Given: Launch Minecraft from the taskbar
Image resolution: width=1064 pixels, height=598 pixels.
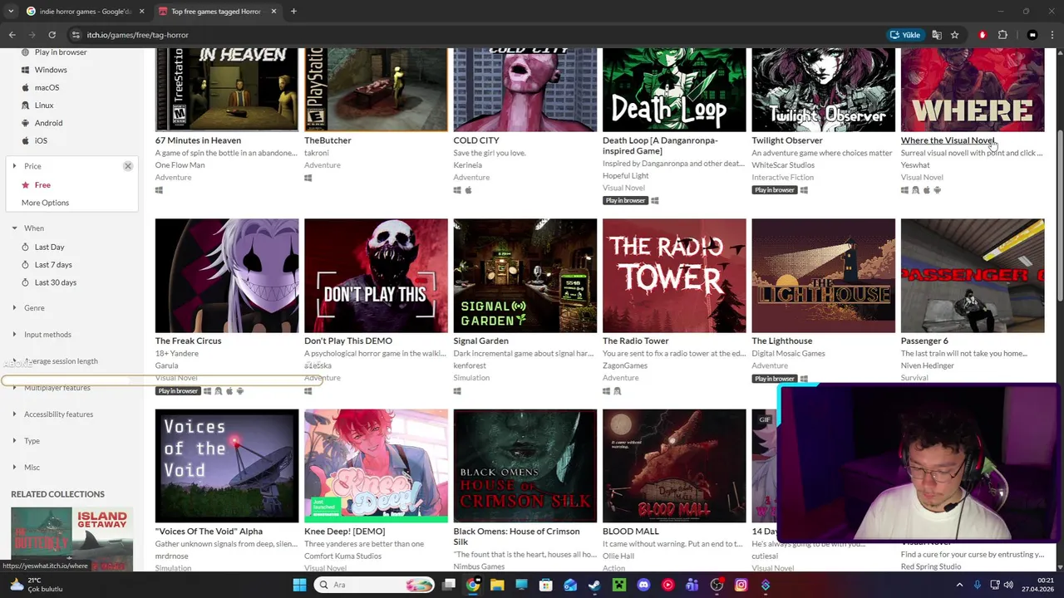Looking at the screenshot, I should (x=618, y=585).
